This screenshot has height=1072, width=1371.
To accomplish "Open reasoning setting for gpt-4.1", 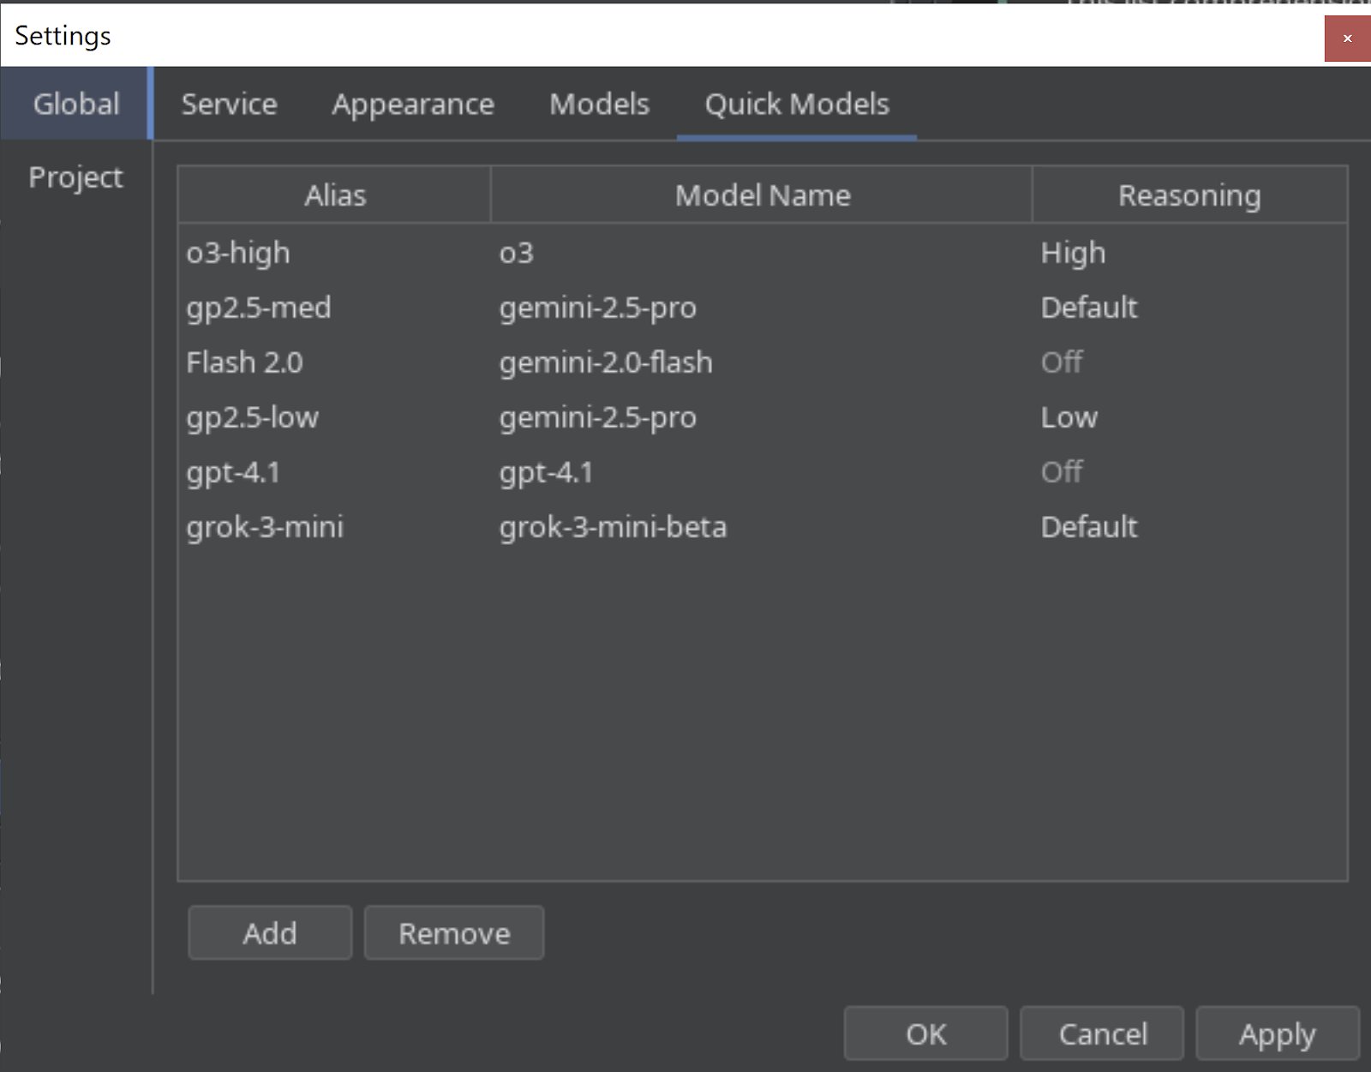I will click(1189, 472).
